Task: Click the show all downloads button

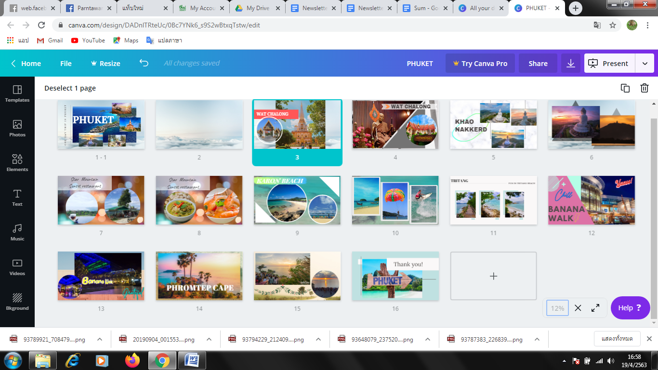Action: pos(617,339)
